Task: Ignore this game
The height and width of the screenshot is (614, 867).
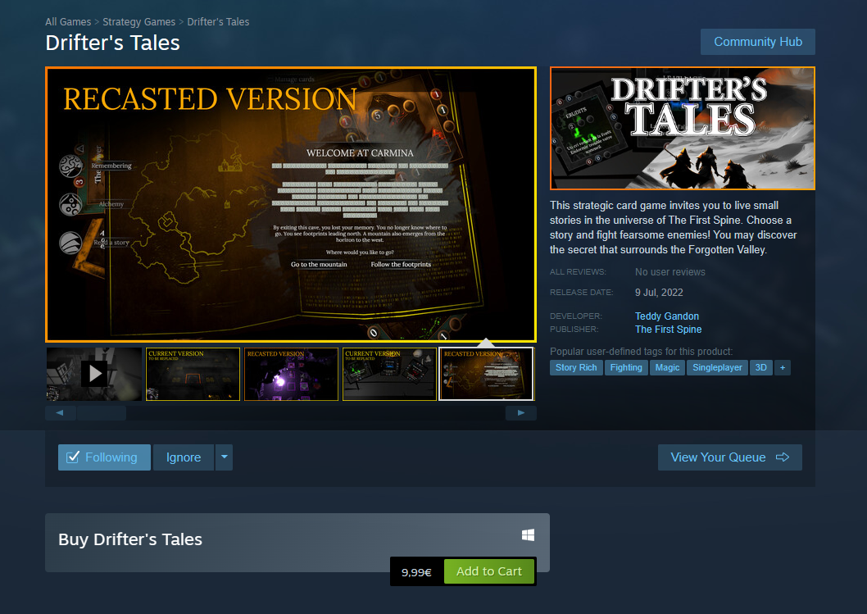Action: (x=183, y=457)
